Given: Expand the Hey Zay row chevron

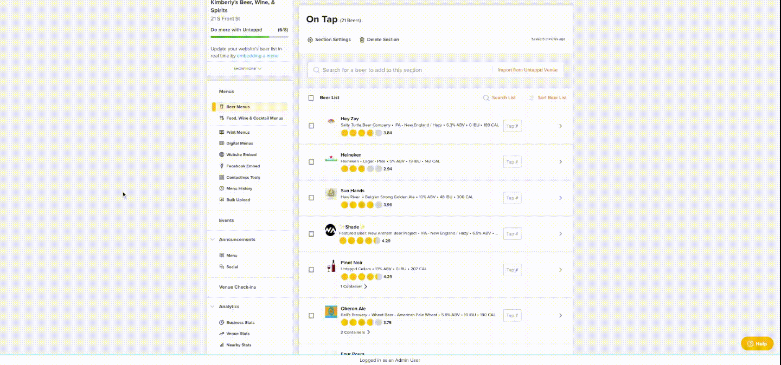Looking at the screenshot, I should 561,126.
